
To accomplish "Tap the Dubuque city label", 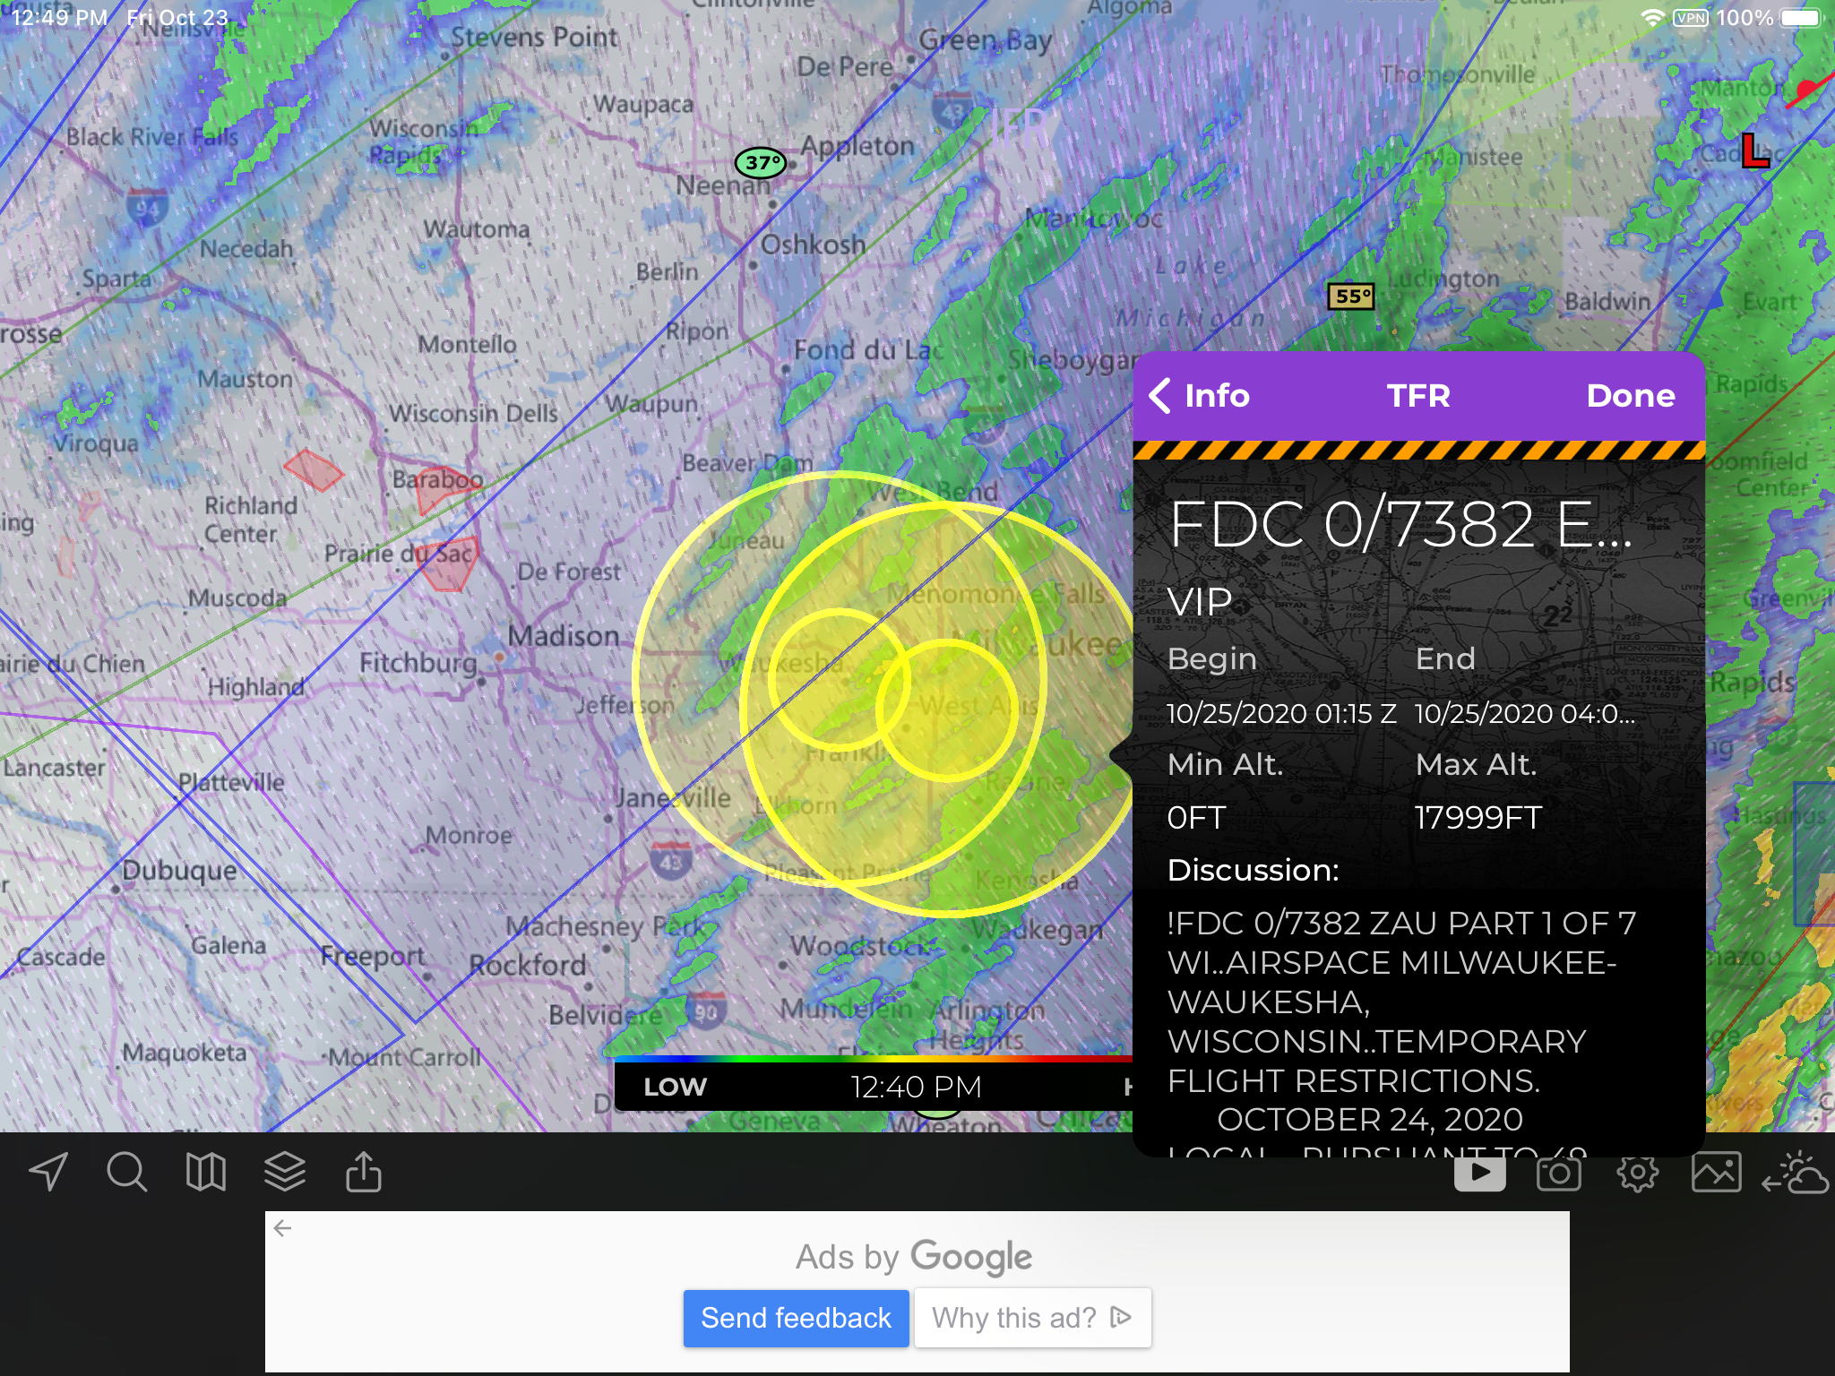I will coord(180,870).
